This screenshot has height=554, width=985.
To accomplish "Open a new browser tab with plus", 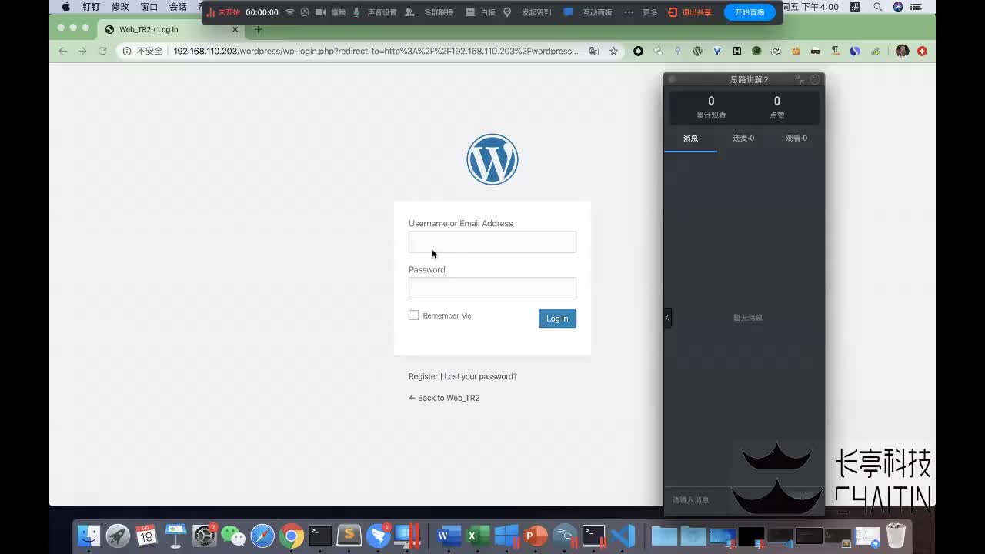I will (259, 29).
